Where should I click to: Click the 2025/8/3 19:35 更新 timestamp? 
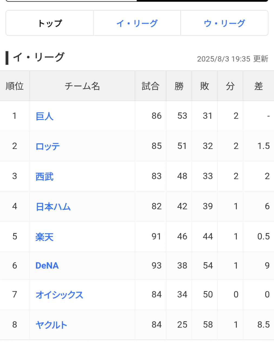[x=232, y=59]
